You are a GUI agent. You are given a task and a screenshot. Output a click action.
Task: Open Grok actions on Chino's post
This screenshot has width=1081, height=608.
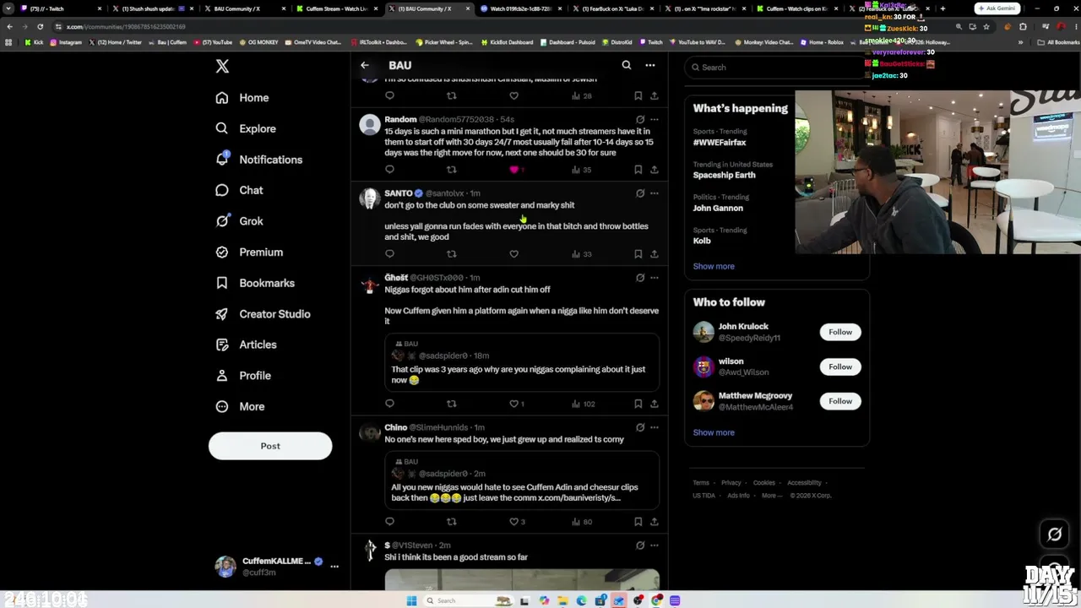coord(640,427)
